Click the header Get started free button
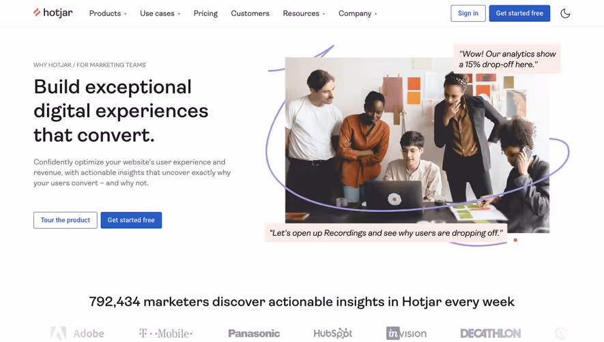Screen dimensions: 604x342 [519, 14]
